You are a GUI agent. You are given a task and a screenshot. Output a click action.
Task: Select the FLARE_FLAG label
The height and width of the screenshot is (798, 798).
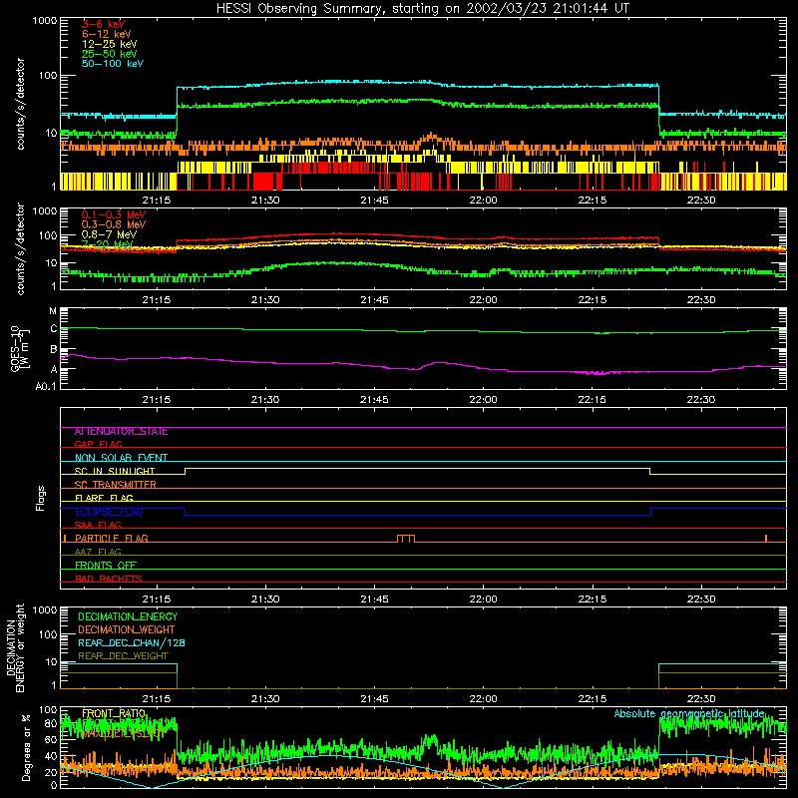point(104,498)
